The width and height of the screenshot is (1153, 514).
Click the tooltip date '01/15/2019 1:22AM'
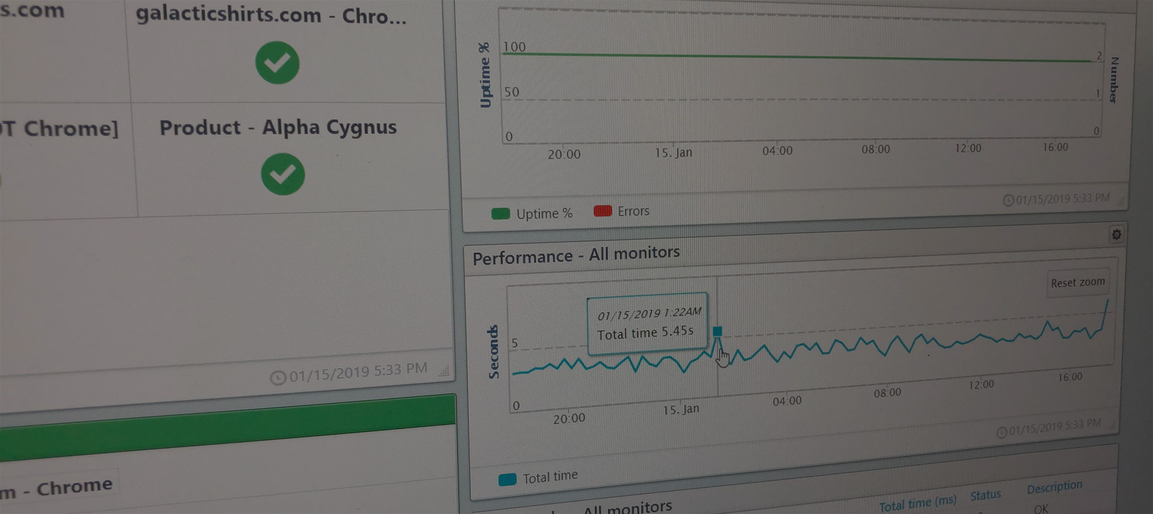pos(649,314)
